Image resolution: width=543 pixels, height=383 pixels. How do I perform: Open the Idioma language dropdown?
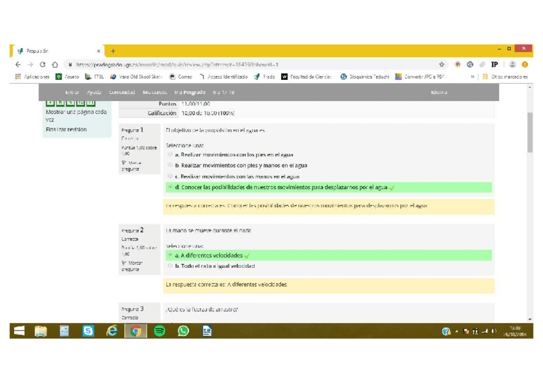tap(439, 92)
